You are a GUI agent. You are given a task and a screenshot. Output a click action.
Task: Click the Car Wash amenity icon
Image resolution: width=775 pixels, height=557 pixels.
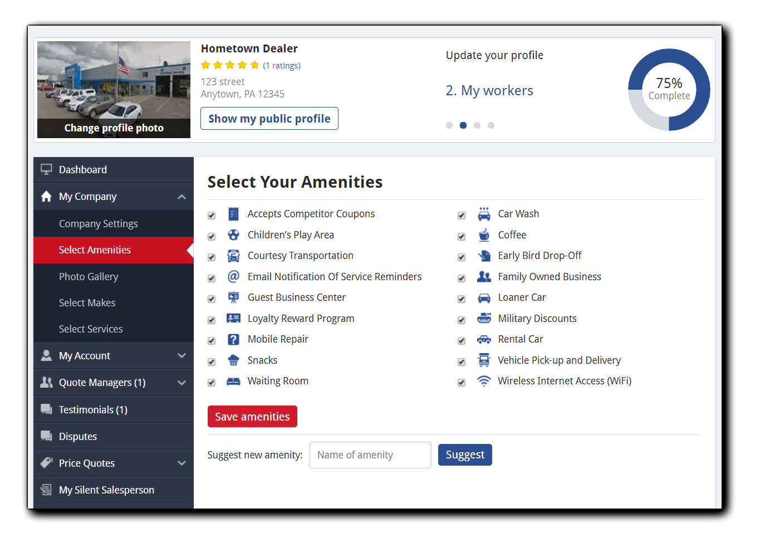point(484,214)
